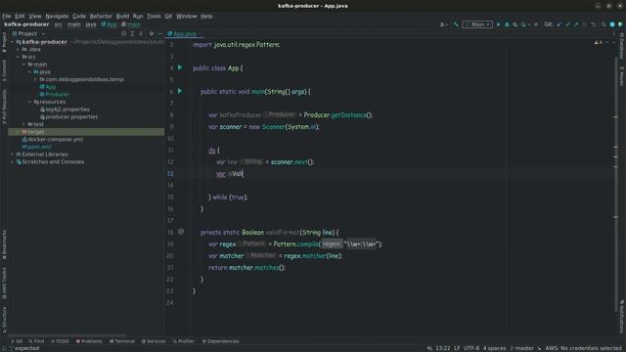This screenshot has height=352, width=626.
Task: Open the Project view selector dropdown
Action: point(28,34)
